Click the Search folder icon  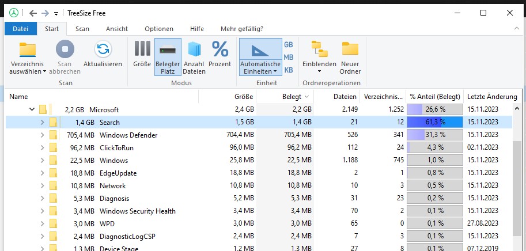tap(54, 122)
